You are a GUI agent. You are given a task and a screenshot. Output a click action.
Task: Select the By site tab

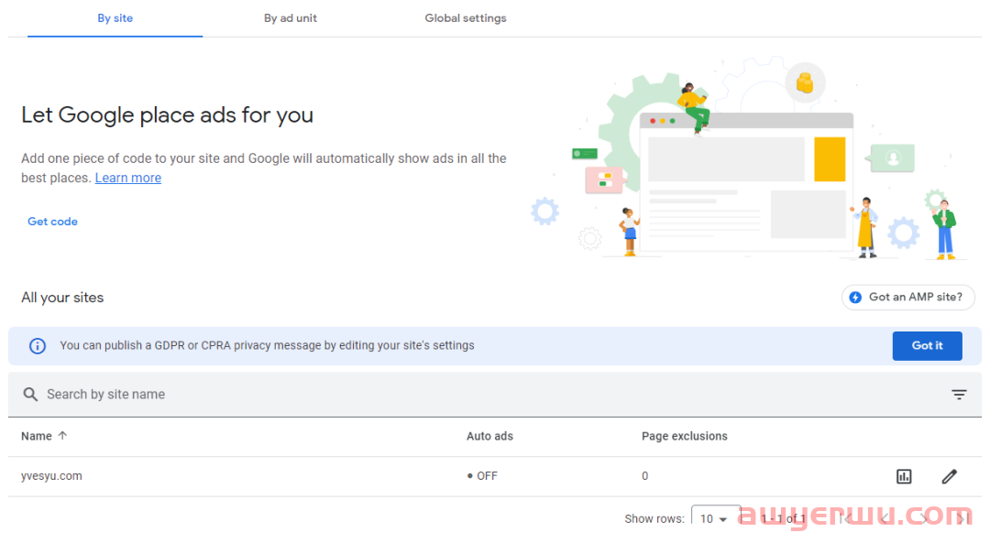point(115,18)
